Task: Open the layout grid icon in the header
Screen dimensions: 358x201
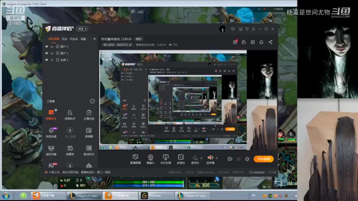Action: [252, 42]
